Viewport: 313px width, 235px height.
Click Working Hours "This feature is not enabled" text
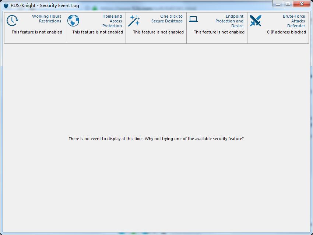37,32
